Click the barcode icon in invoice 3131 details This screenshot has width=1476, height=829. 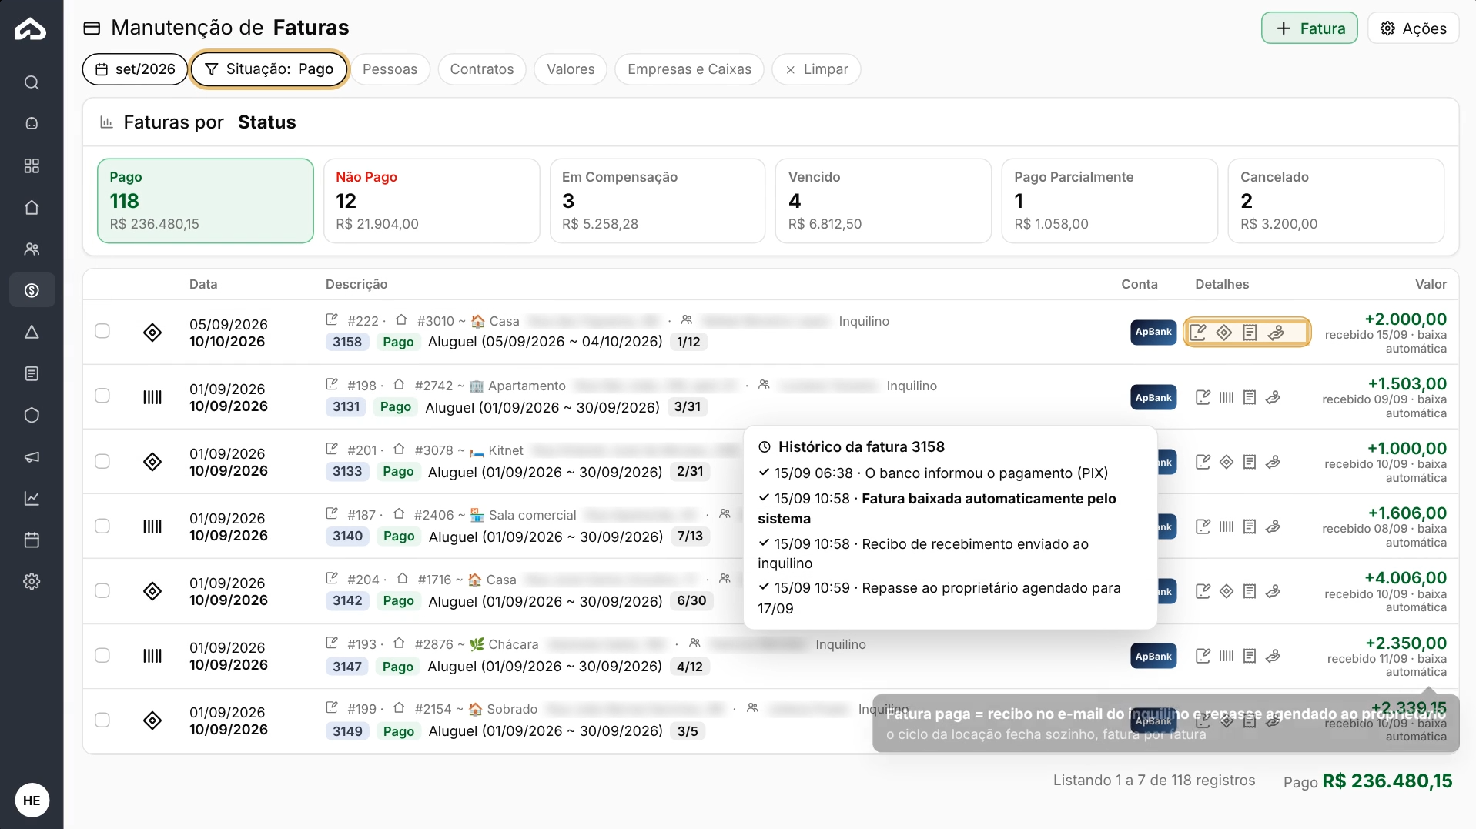[1227, 397]
